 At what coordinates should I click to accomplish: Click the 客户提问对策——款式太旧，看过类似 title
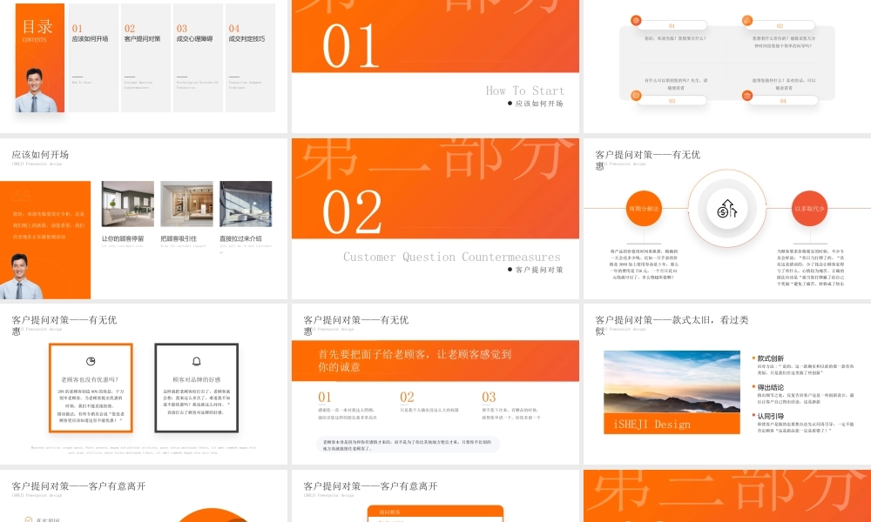(x=672, y=325)
